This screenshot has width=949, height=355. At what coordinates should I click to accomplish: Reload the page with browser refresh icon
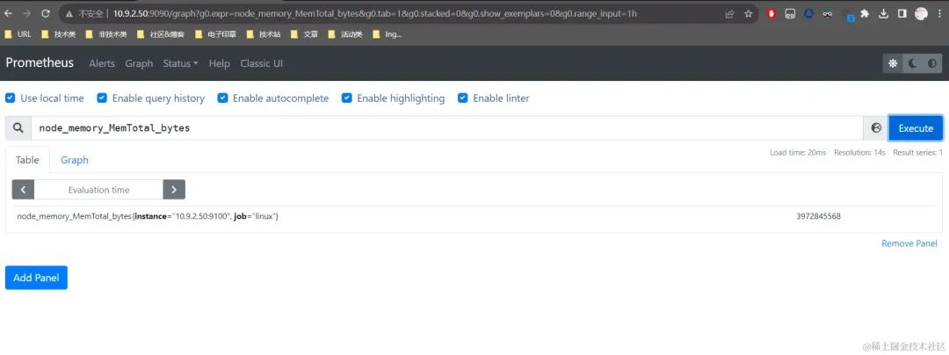pos(46,13)
